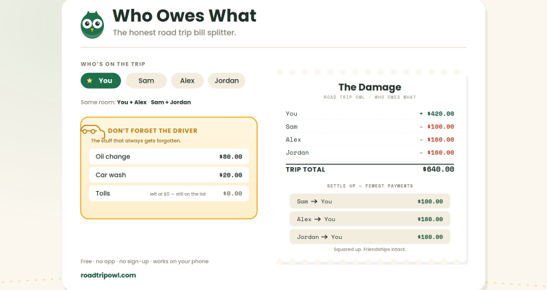Viewport: 547px width, 290px height.
Task: Select the You traveler chip
Action: pyautogui.click(x=101, y=81)
